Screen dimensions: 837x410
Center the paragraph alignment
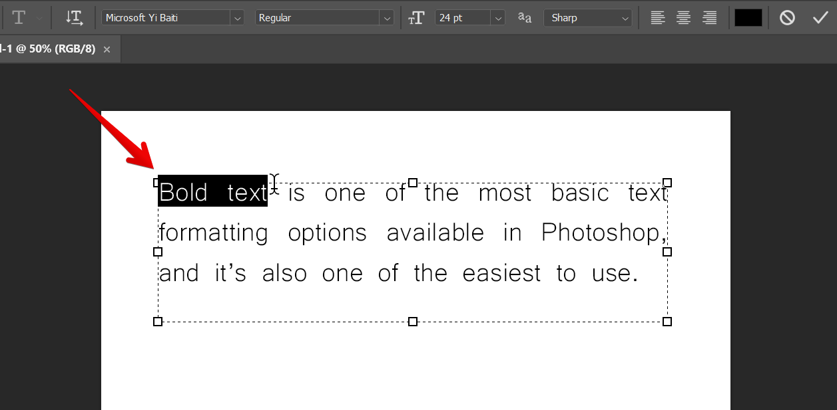(683, 17)
